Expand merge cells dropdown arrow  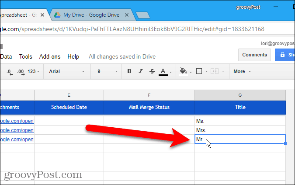223,72
